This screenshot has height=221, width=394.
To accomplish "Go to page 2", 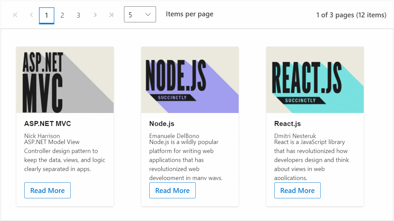I will click(62, 16).
